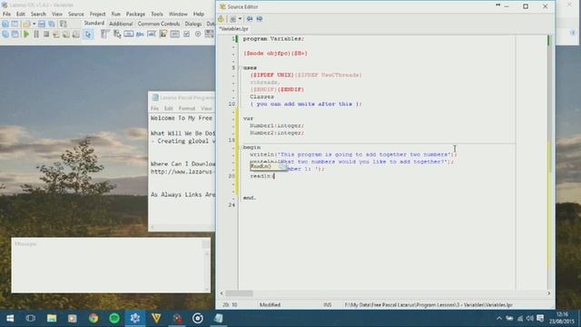The width and height of the screenshot is (581, 327).
Task: Open the Project menu in Lazarus IDE
Action: [x=97, y=14]
